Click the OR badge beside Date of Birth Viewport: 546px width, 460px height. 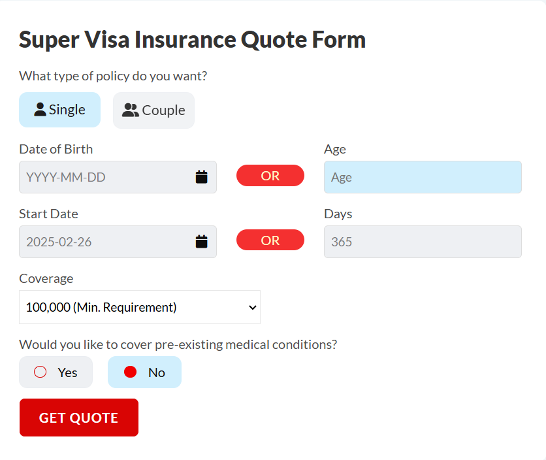[270, 176]
